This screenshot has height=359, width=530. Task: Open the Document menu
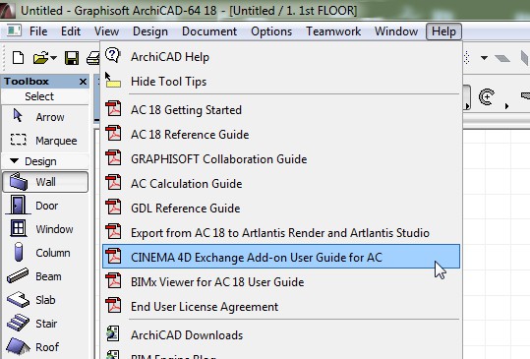tap(209, 31)
